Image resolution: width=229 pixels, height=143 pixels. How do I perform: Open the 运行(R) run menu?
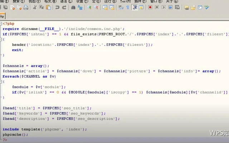click(110, 1)
